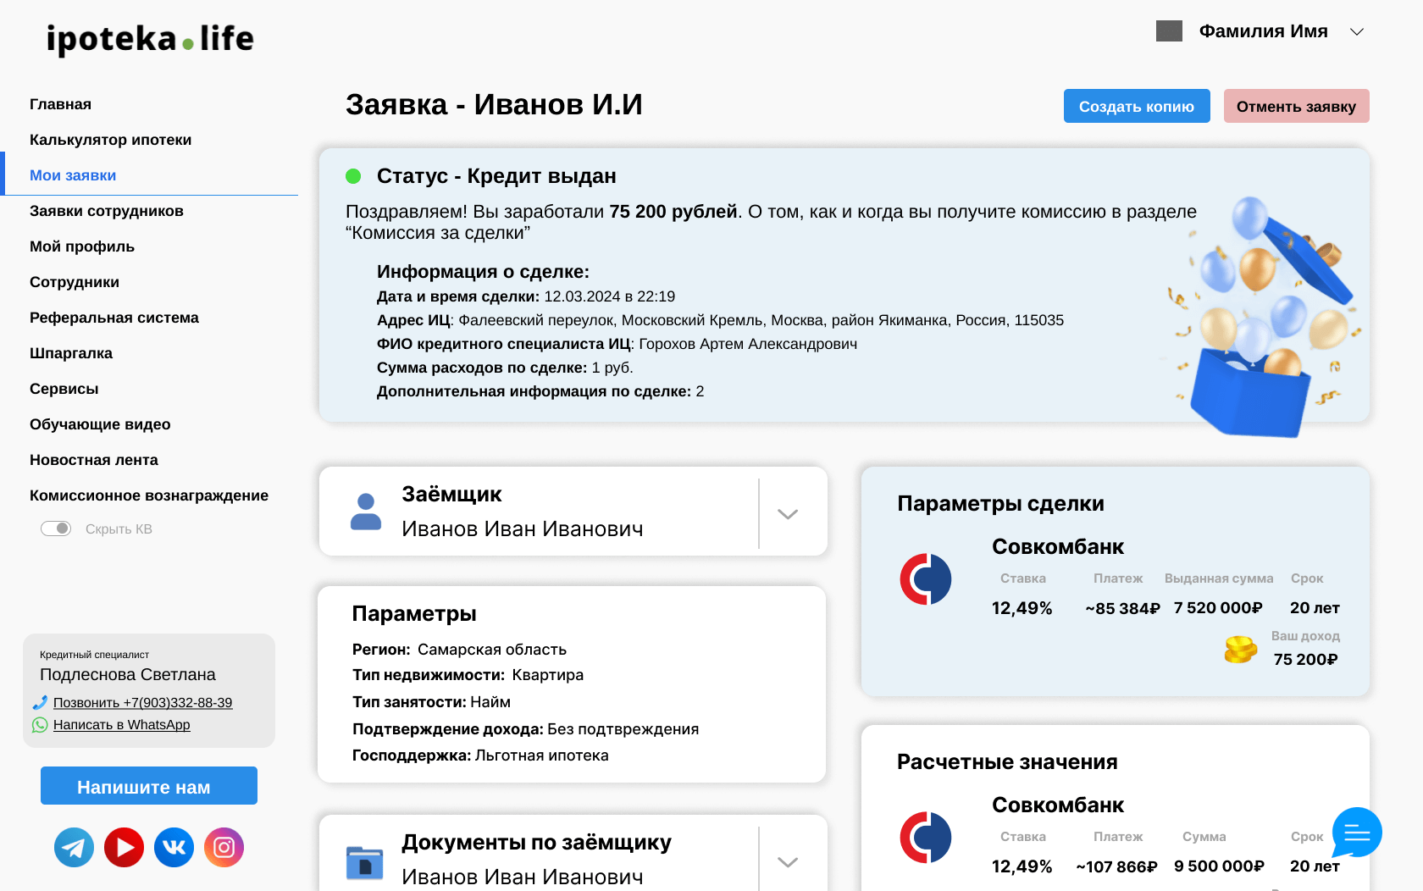Click the phone icon beside the call link

click(x=39, y=702)
